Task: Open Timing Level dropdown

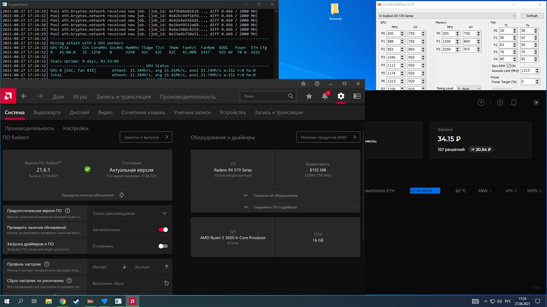Action: click(469, 88)
